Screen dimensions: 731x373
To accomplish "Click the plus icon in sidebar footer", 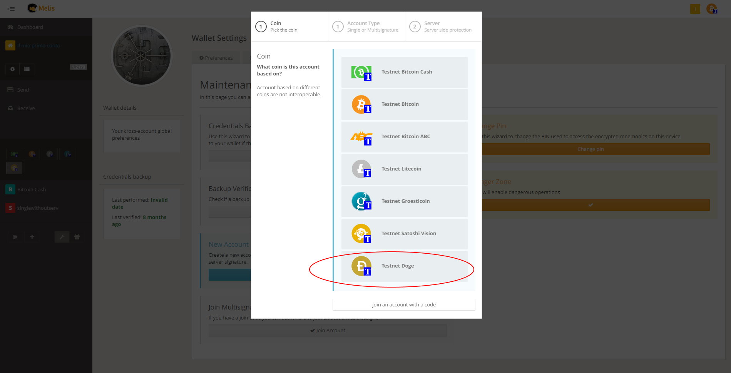I will (32, 237).
